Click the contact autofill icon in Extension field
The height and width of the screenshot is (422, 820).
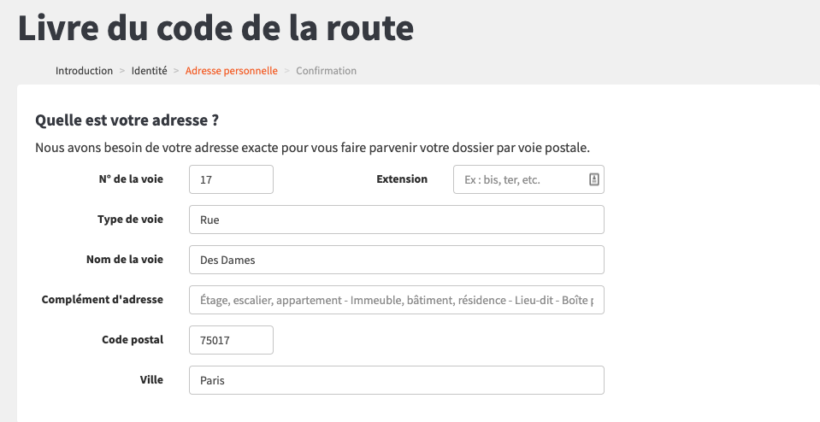[x=593, y=179]
